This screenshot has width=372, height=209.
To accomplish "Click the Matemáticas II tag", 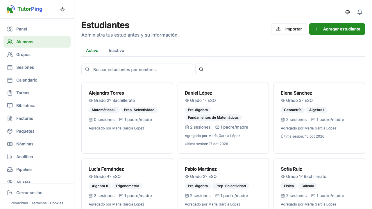I will point(104,110).
